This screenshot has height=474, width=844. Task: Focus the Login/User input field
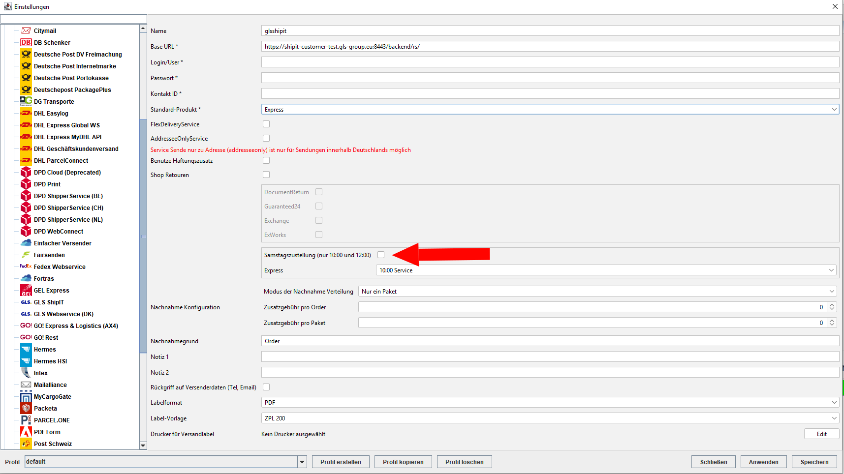[x=550, y=62]
